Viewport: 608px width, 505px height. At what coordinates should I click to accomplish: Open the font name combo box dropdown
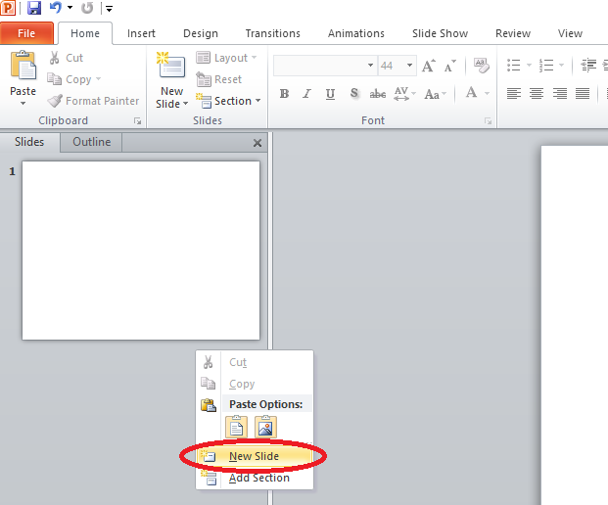[370, 67]
